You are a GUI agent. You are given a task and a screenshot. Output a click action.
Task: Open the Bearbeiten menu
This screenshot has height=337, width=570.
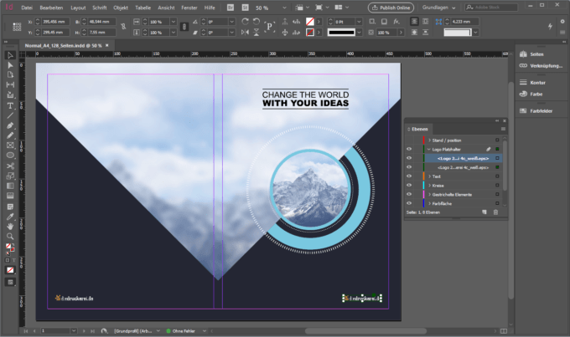coord(51,8)
